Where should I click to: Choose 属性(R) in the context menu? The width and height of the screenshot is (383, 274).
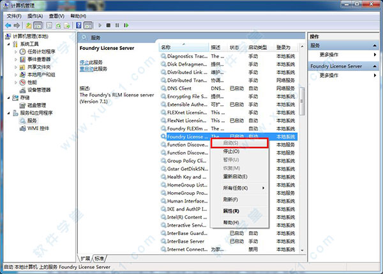[231, 211]
